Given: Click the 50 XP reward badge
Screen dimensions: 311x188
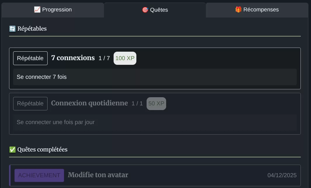Looking at the screenshot, I should tap(156, 104).
